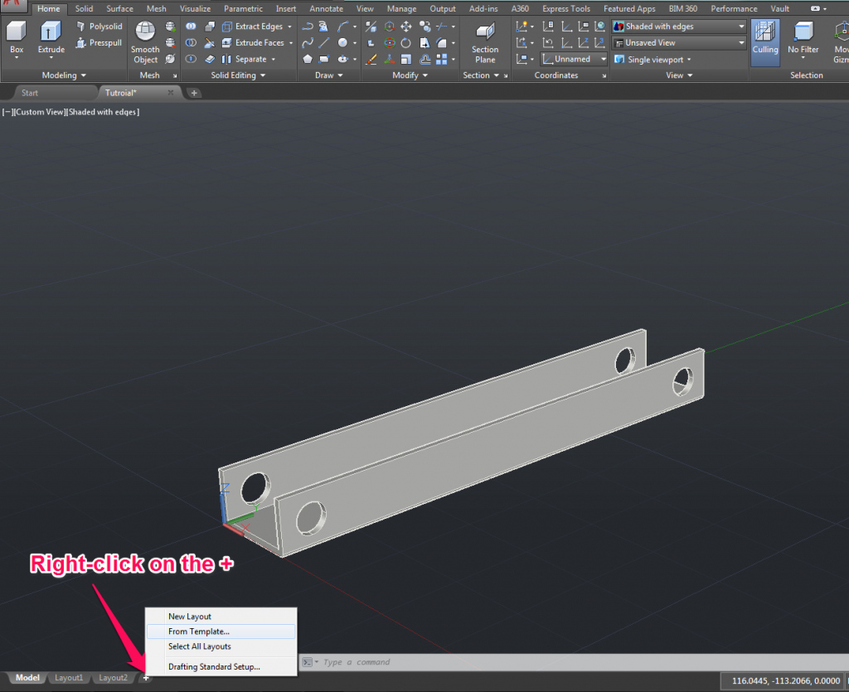Expand the Modeling panel
849x692 pixels.
pos(64,75)
